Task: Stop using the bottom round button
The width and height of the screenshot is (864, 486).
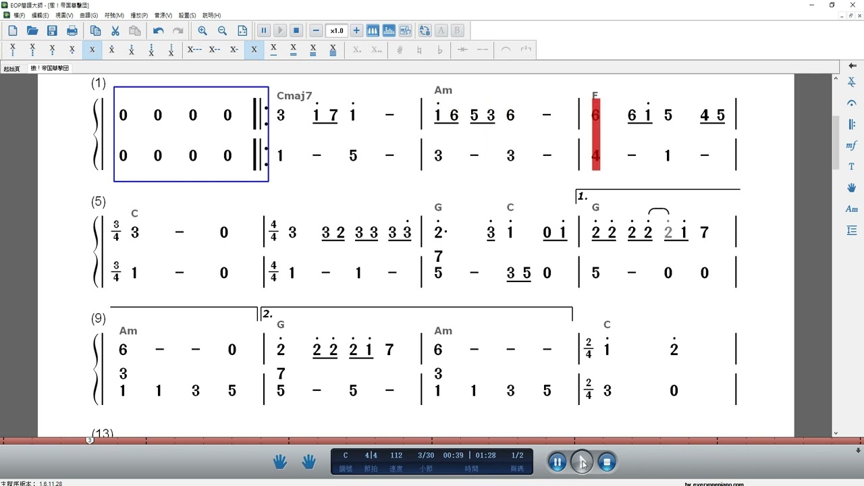Action: click(607, 462)
